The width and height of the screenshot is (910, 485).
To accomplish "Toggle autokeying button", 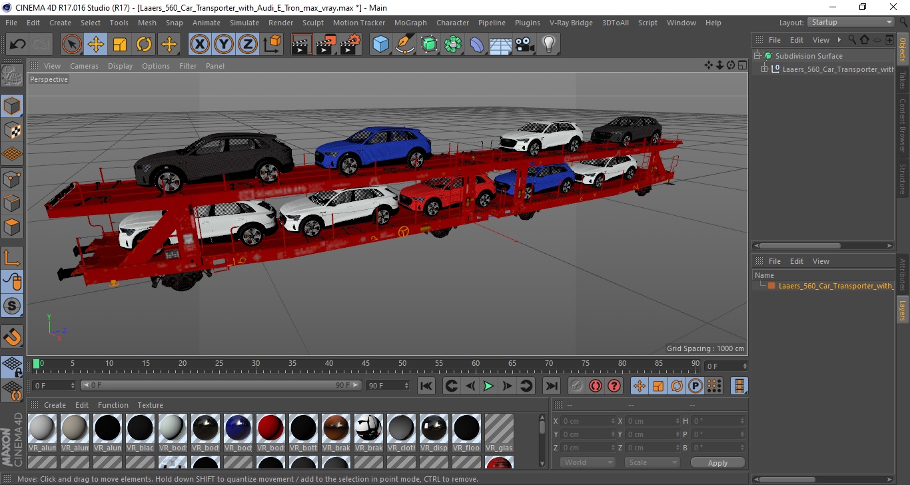I will point(596,386).
